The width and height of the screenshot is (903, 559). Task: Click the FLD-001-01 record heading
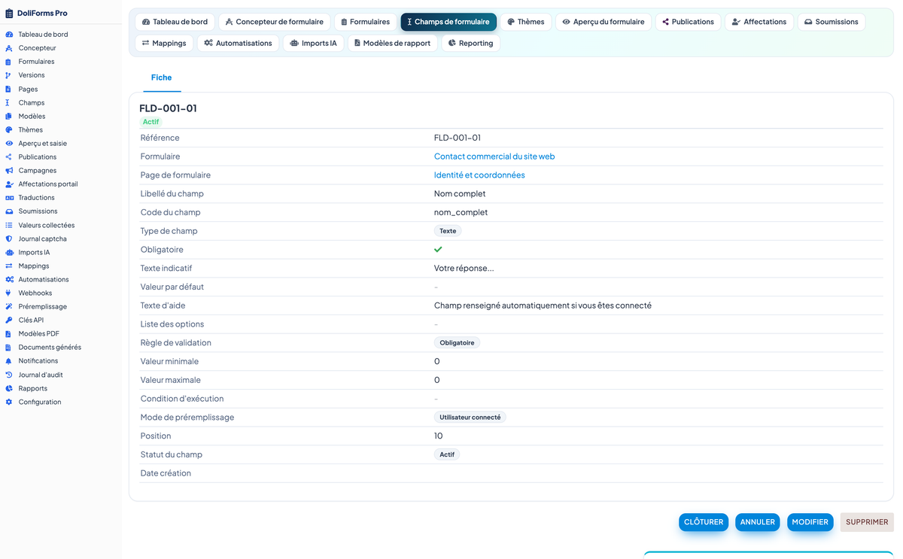coord(168,108)
